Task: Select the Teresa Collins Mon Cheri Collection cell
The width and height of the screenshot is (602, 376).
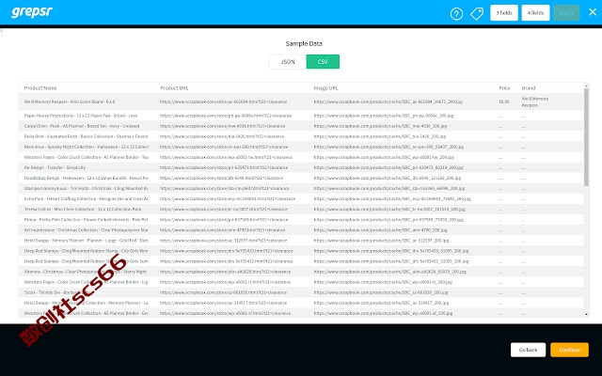Action: 83,209
